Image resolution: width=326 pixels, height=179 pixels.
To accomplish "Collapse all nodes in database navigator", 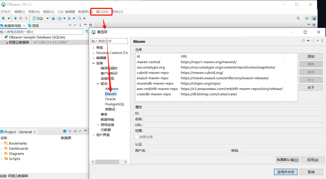I will 70,25.
